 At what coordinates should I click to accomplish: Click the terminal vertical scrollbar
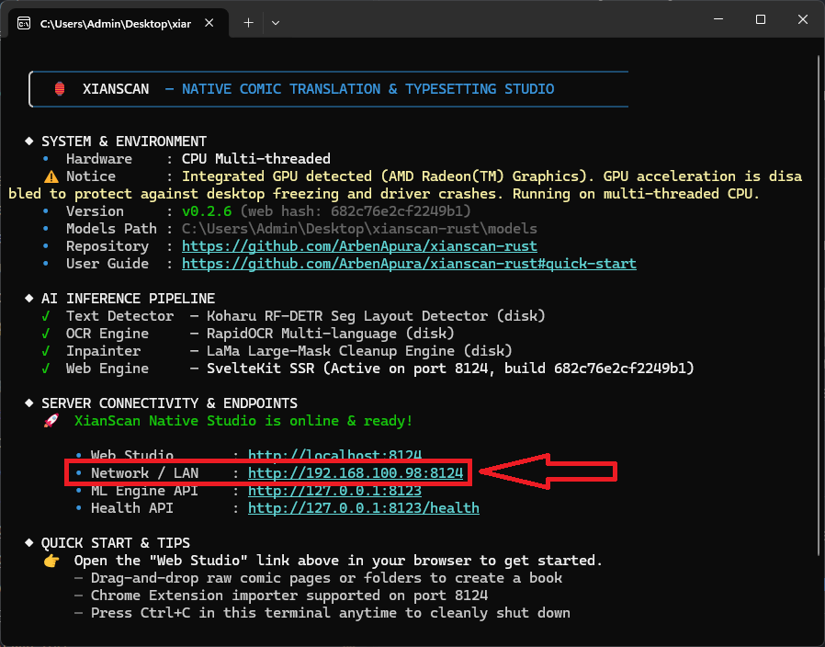pos(819,305)
